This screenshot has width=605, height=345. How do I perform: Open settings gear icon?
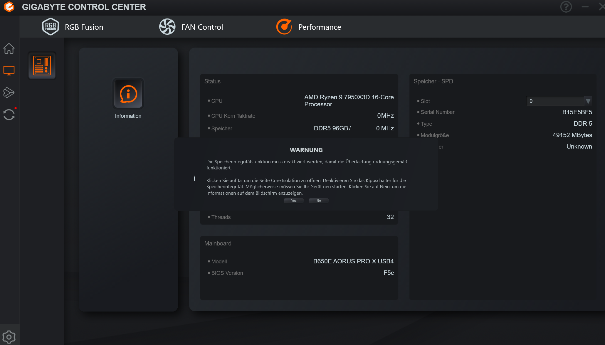(9, 337)
